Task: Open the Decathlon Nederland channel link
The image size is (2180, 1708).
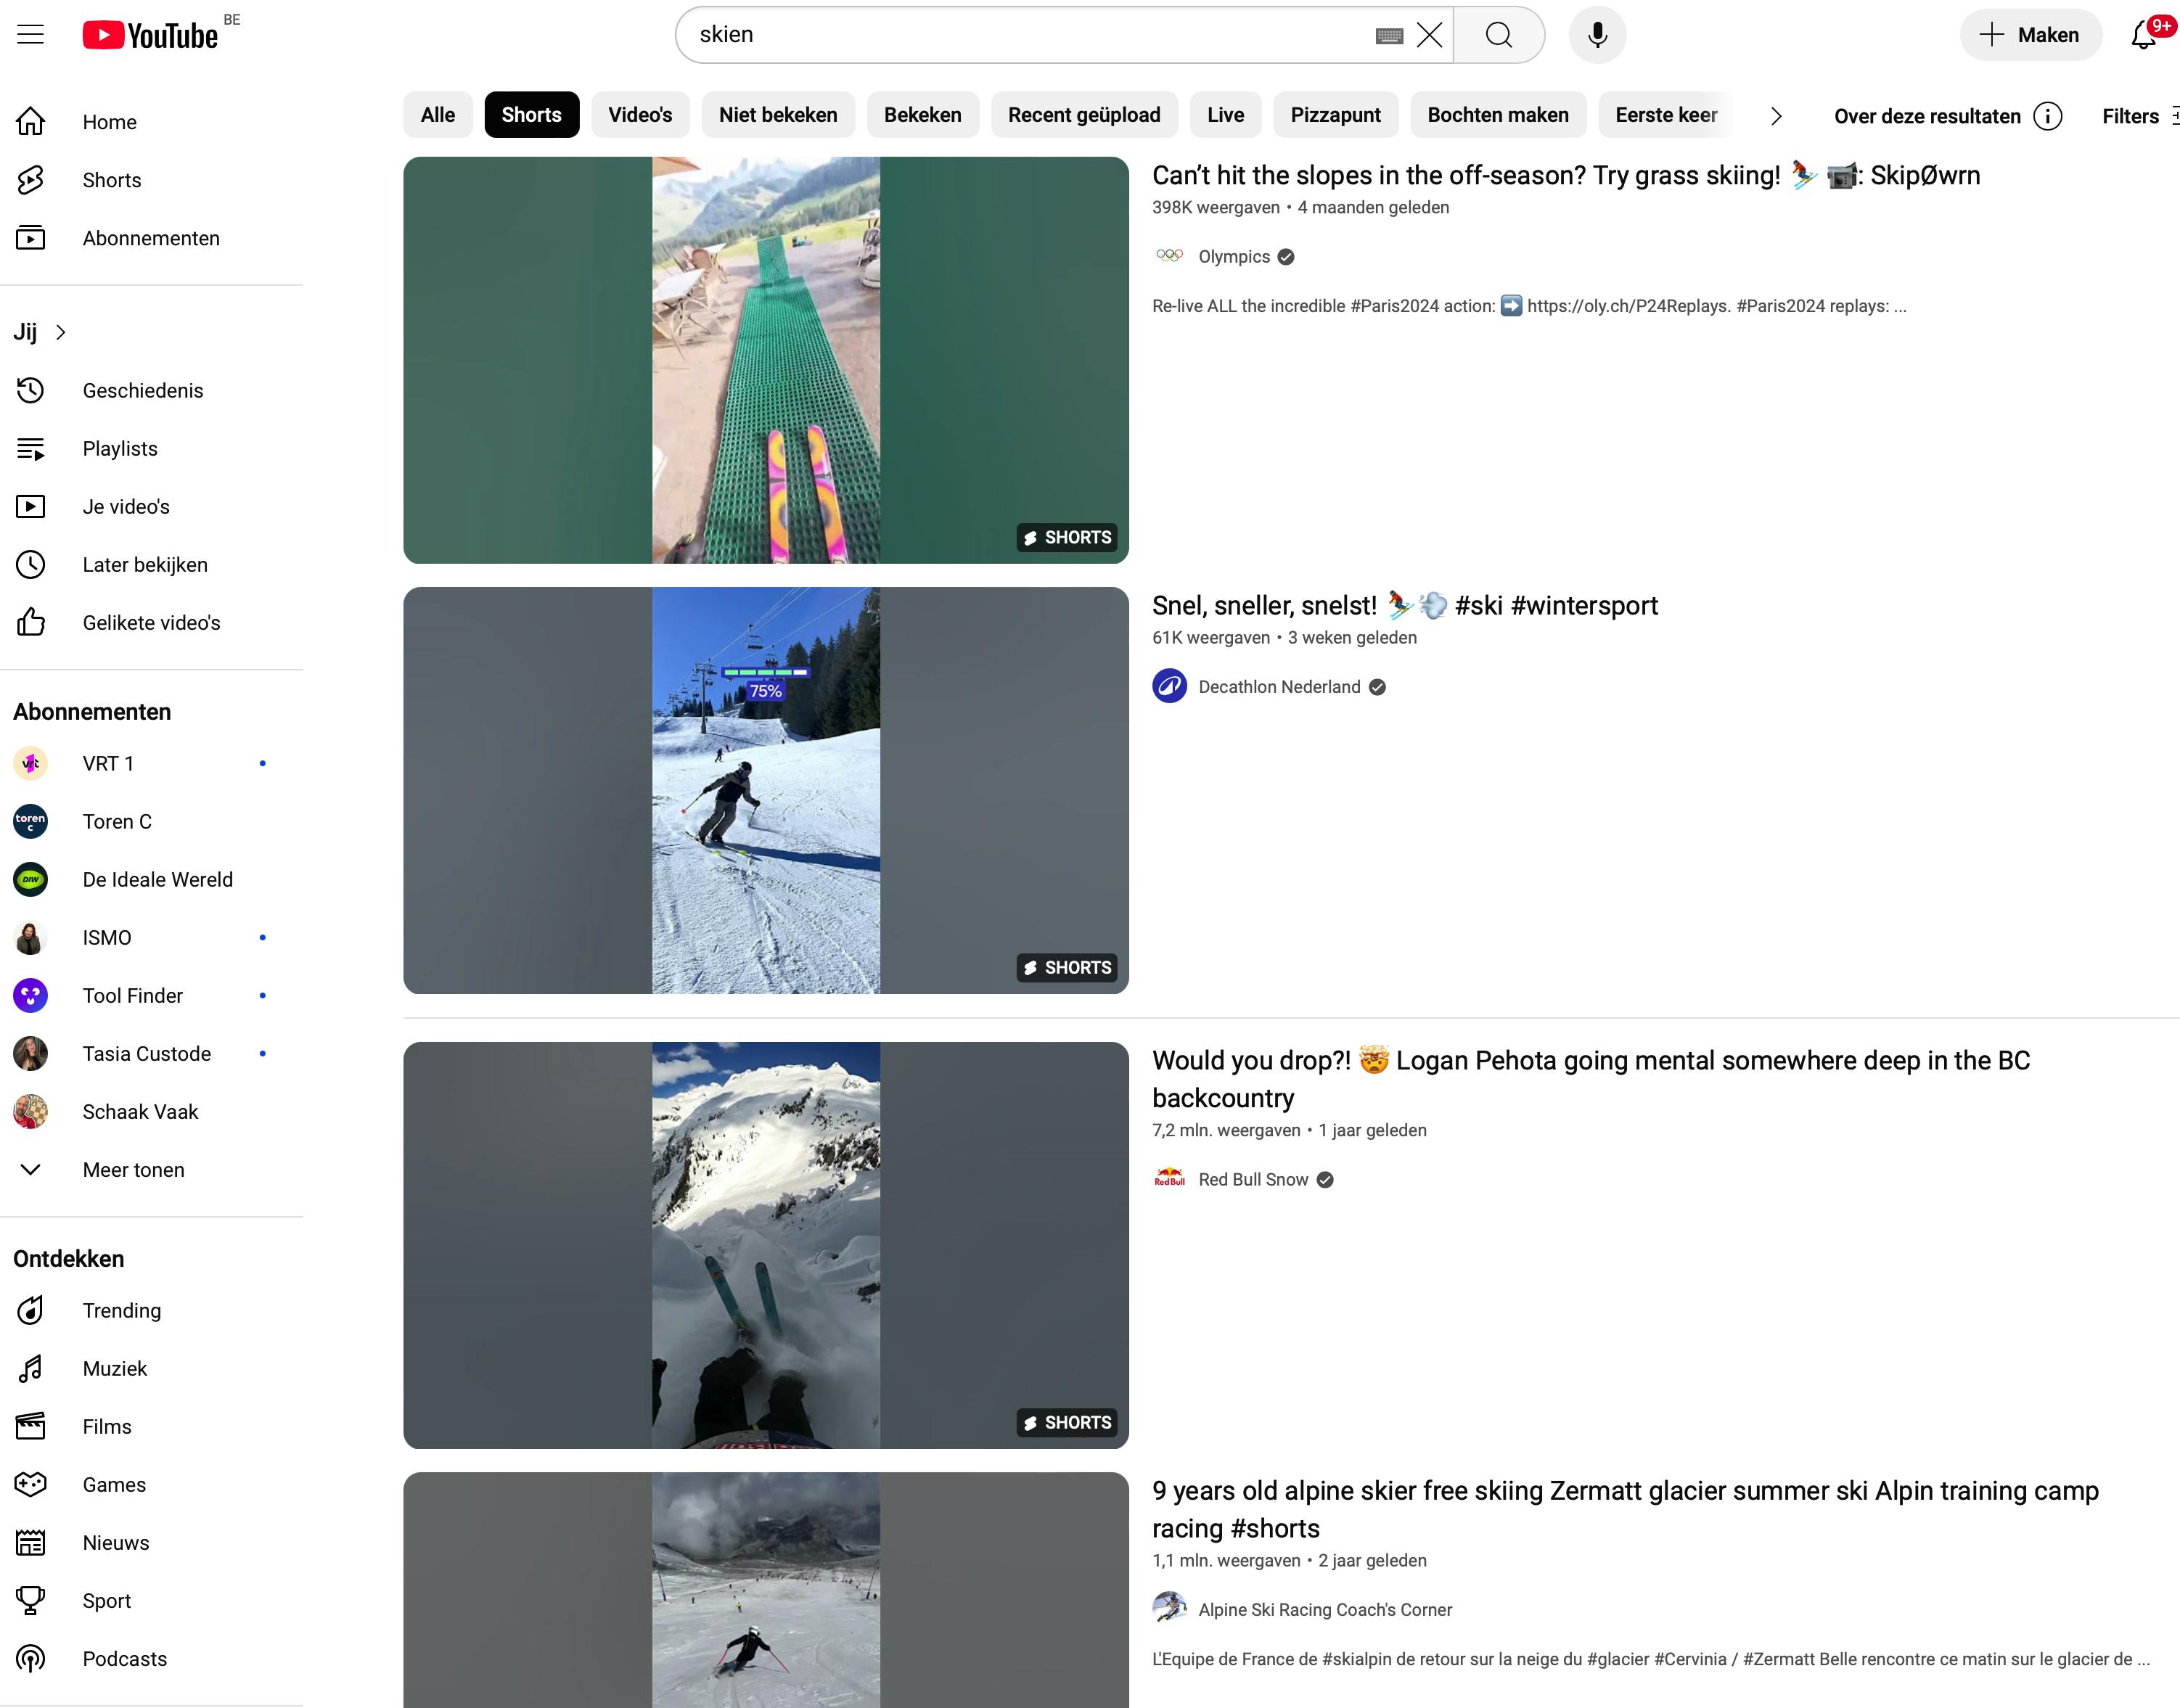Action: tap(1279, 687)
